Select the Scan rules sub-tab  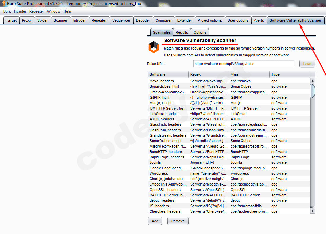pos(162,32)
